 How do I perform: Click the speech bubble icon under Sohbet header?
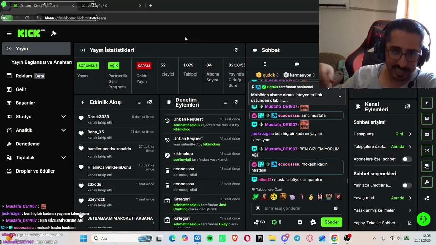coord(297,64)
